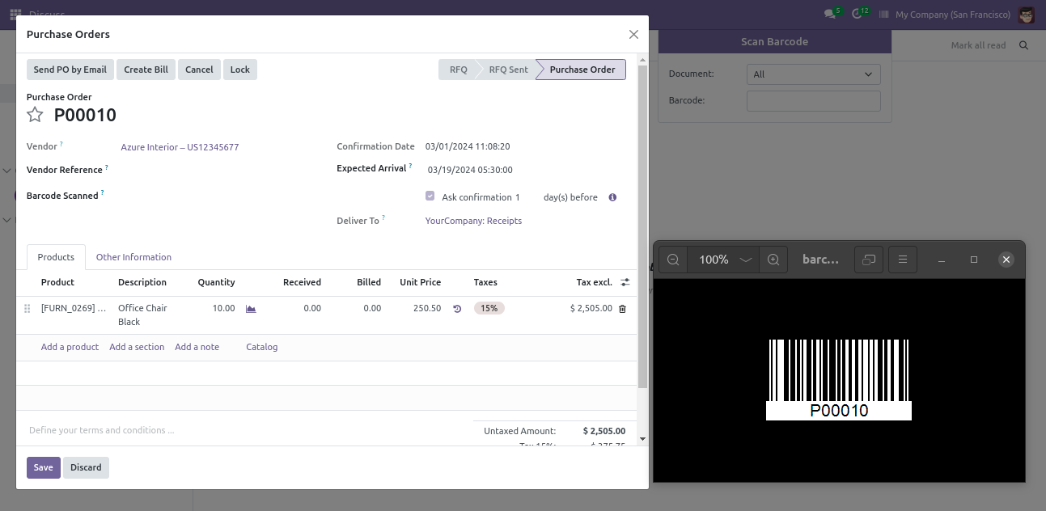Click the dialog vertical scrollbar
The height and width of the screenshot is (511, 1046).
[642, 226]
